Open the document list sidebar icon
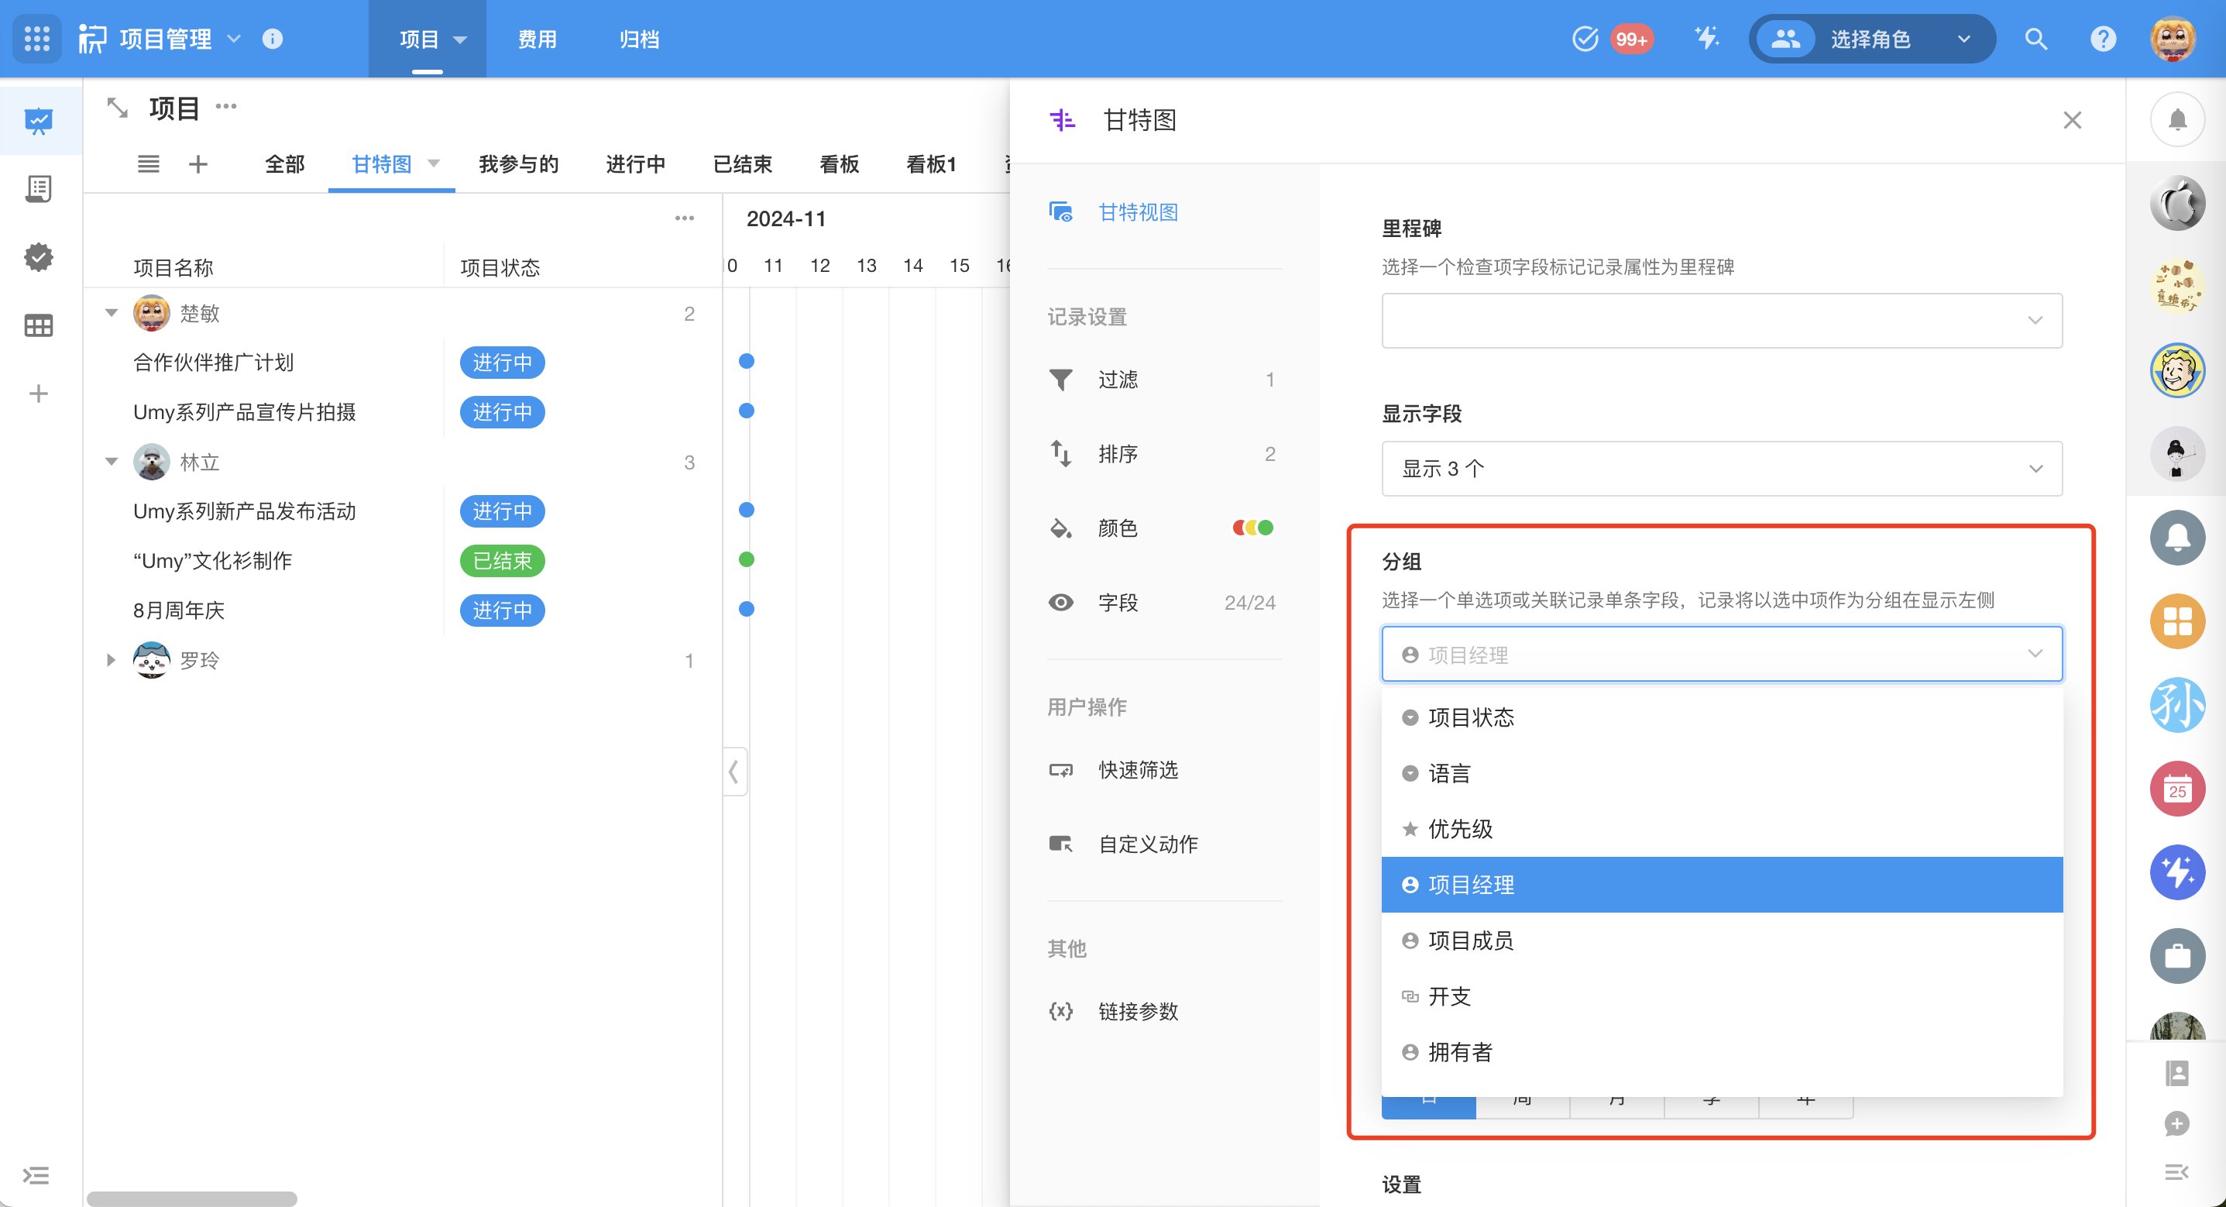 click(x=38, y=188)
